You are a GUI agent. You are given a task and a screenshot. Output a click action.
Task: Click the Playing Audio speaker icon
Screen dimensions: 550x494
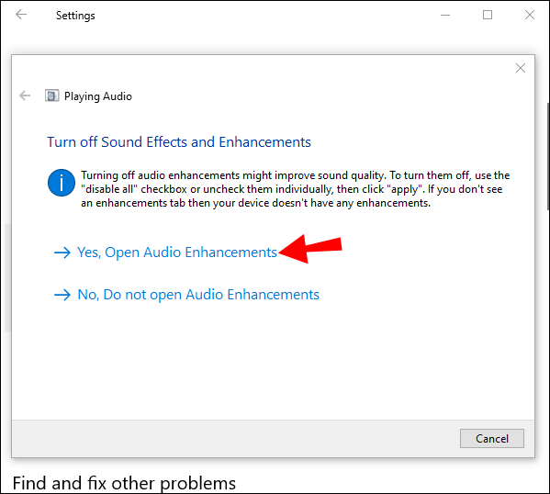point(52,95)
